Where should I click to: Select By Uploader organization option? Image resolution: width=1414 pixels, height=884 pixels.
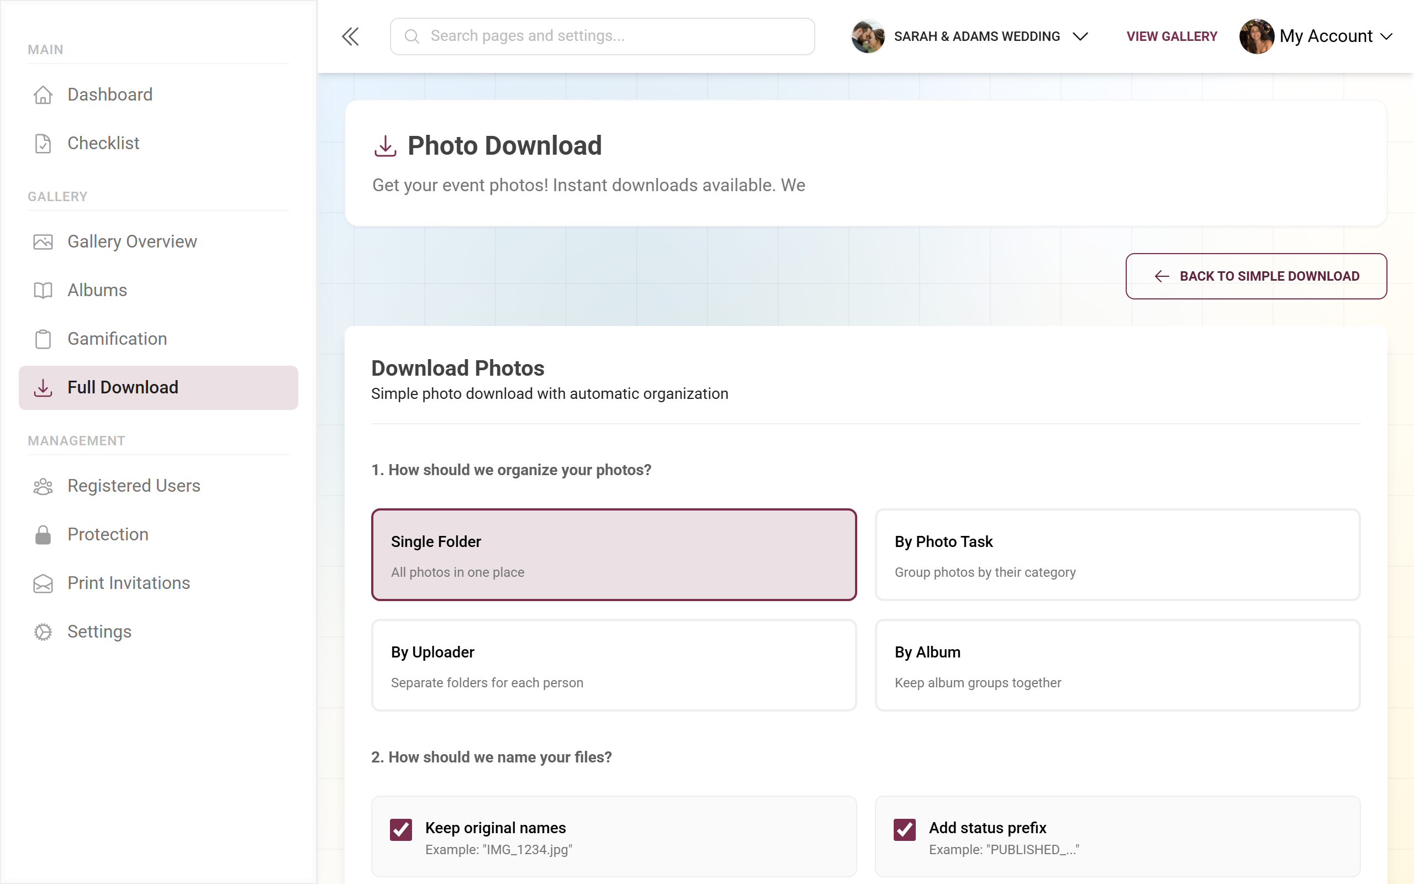tap(614, 665)
